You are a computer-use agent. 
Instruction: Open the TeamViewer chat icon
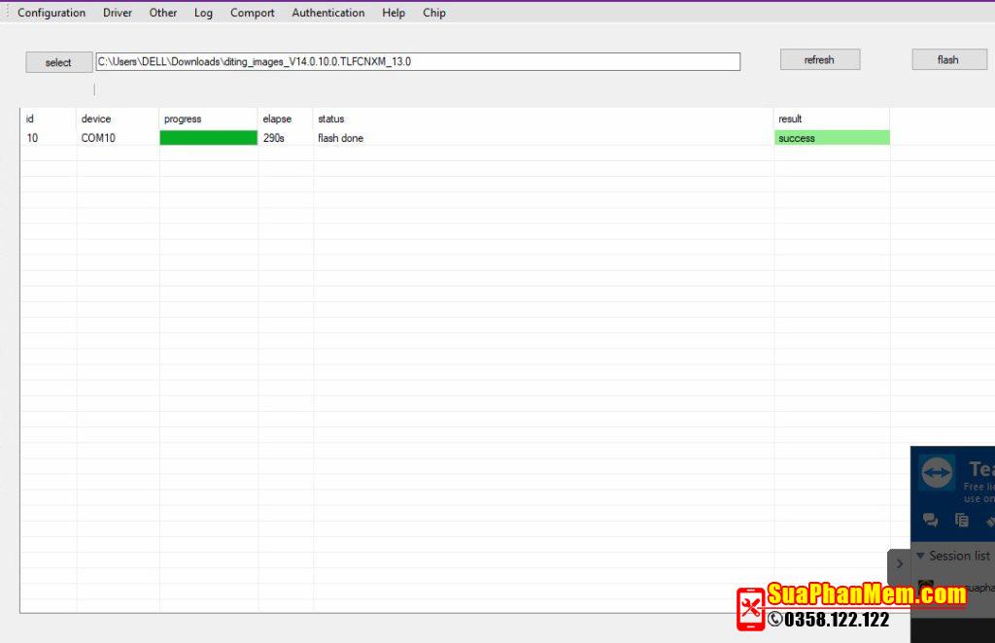(930, 520)
